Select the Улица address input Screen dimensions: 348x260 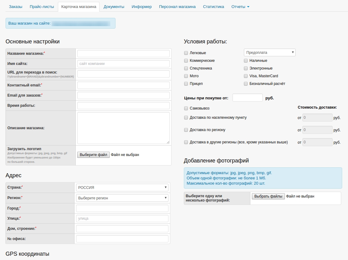tap(122, 218)
